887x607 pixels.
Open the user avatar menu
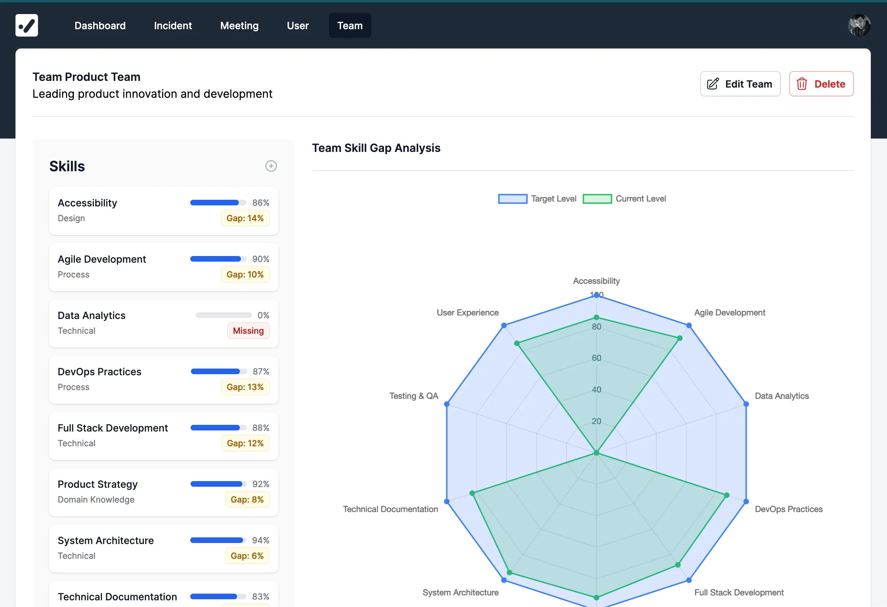pyautogui.click(x=859, y=25)
